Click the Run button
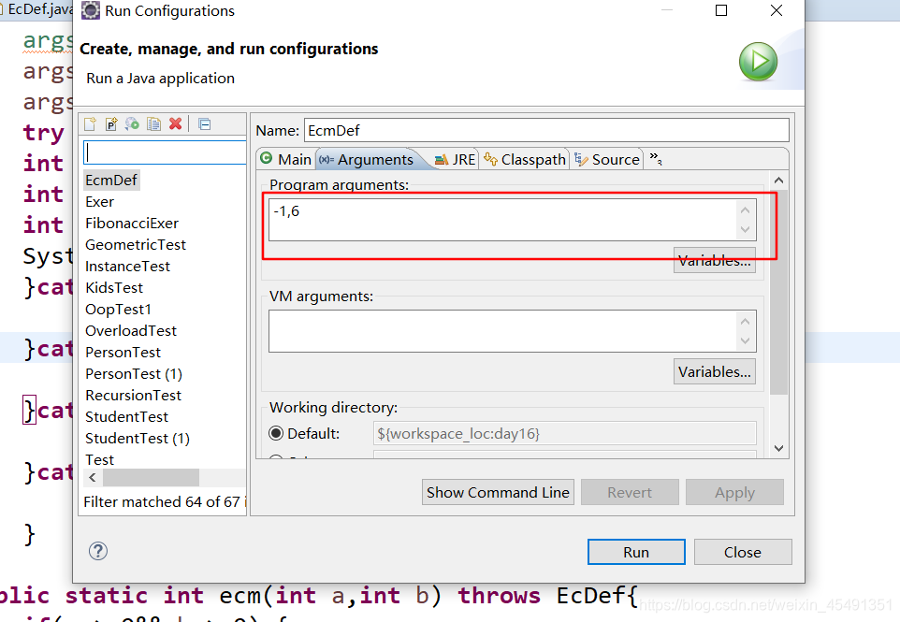900x622 pixels. [636, 552]
